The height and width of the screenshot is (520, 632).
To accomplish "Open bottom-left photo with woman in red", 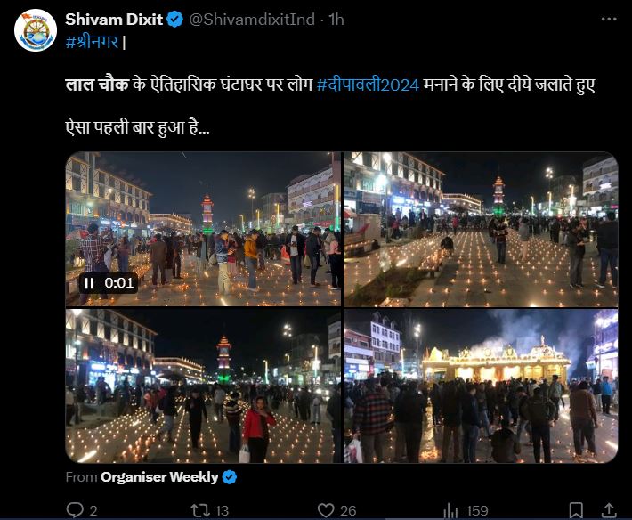I will [204, 386].
